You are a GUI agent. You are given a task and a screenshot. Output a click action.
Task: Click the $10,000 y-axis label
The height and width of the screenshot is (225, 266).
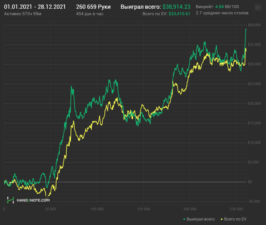(x=254, y=143)
